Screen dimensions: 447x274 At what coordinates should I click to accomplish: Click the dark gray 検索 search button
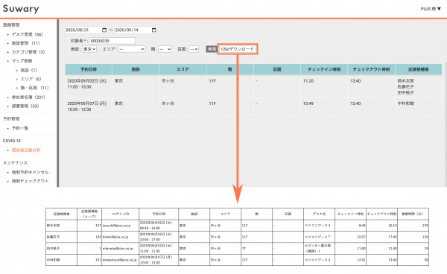(x=212, y=49)
